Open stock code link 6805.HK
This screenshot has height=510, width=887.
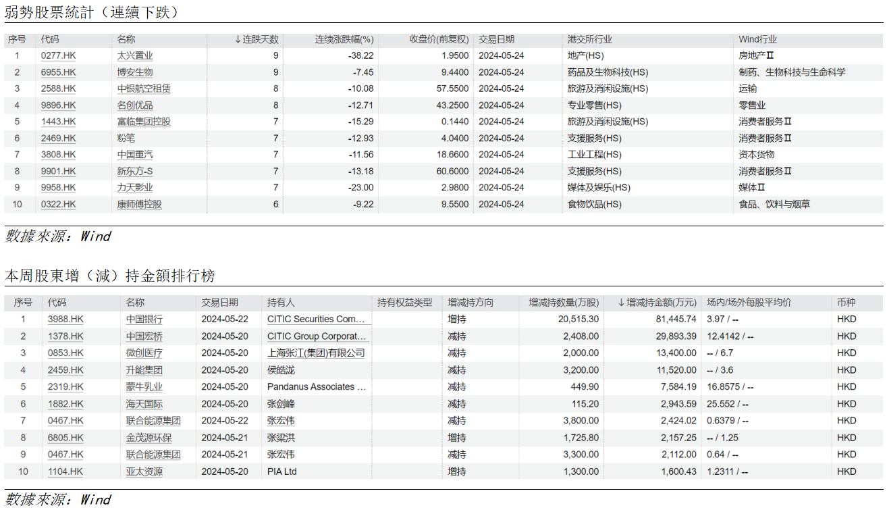tap(65, 438)
